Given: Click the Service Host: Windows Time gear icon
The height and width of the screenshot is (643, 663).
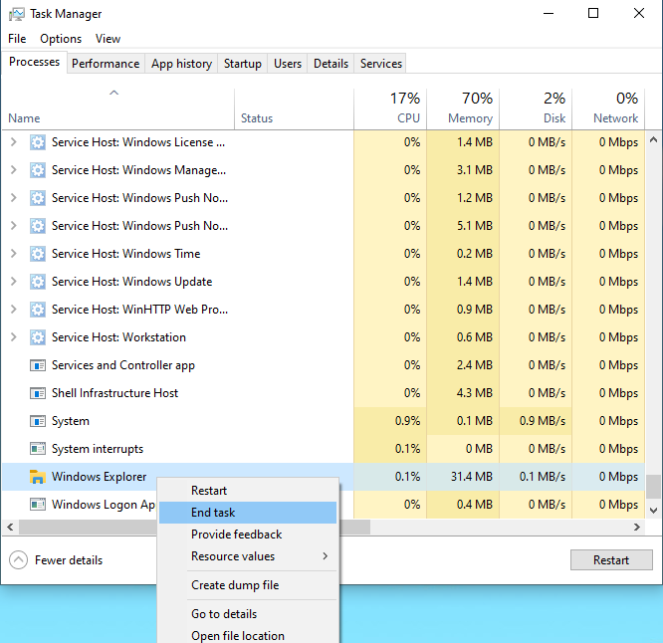Looking at the screenshot, I should [37, 254].
